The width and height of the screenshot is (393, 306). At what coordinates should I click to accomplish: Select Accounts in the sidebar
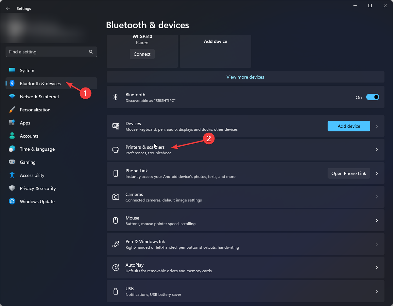click(51, 136)
